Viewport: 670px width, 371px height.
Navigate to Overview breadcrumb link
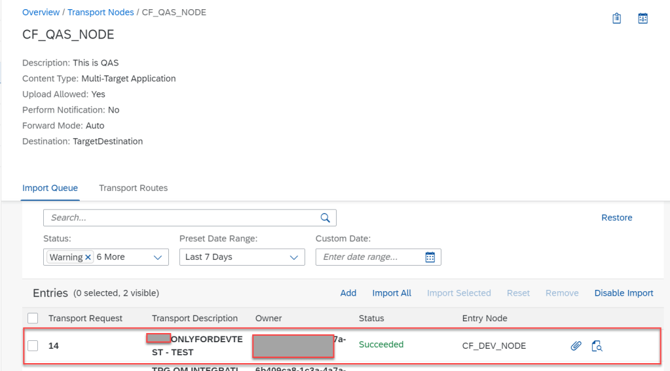pos(41,12)
